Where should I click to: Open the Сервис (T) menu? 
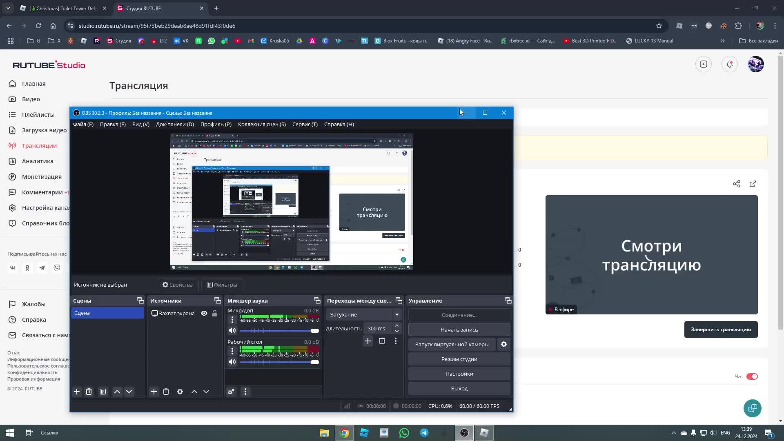point(305,124)
